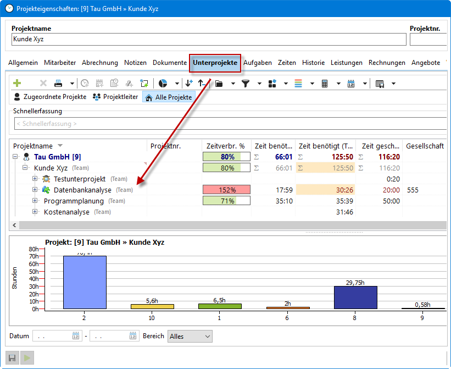This screenshot has width=451, height=369.
Task: Click the Projektname column header
Action: 33,146
